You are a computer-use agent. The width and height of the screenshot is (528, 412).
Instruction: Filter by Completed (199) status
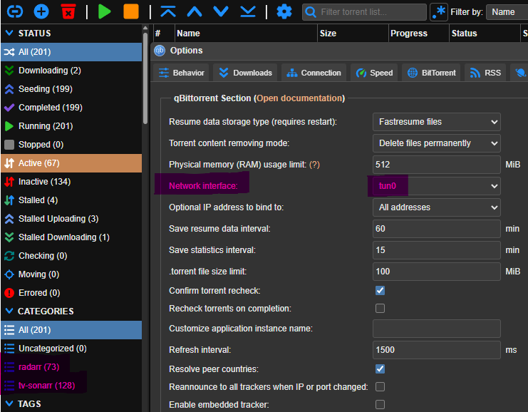pyautogui.click(x=71, y=108)
